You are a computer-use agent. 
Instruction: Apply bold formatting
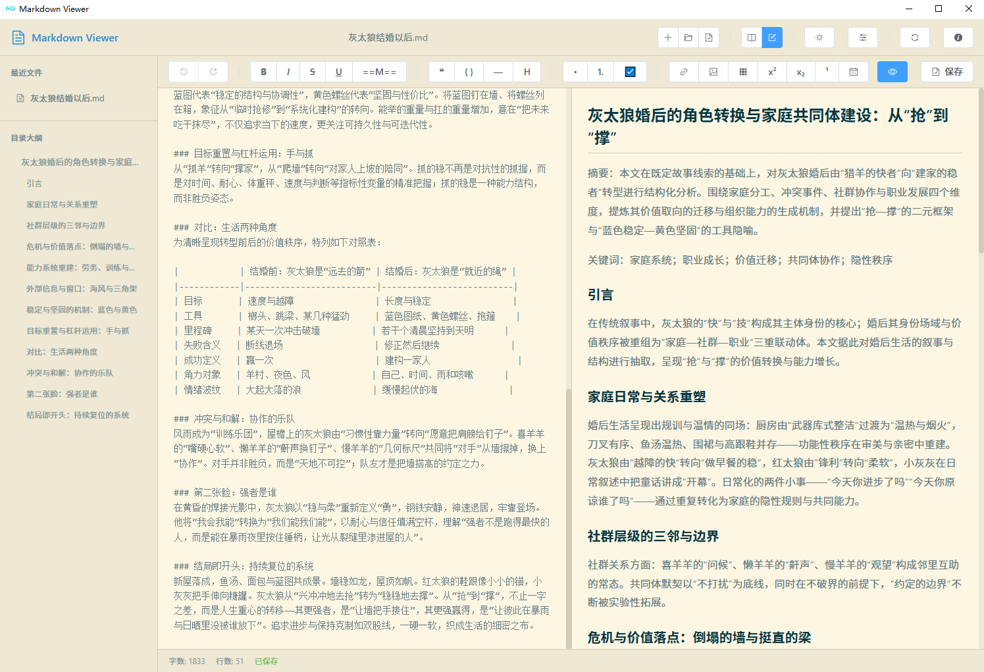click(x=263, y=72)
